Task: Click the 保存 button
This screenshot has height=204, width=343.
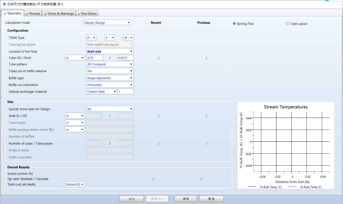Action: [186, 199]
